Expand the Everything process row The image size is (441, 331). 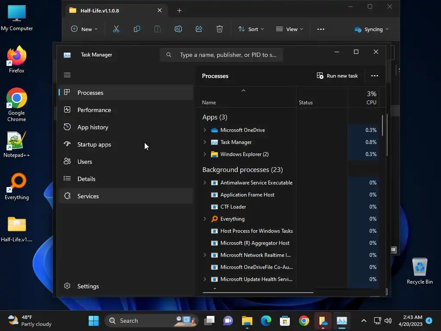click(205, 219)
